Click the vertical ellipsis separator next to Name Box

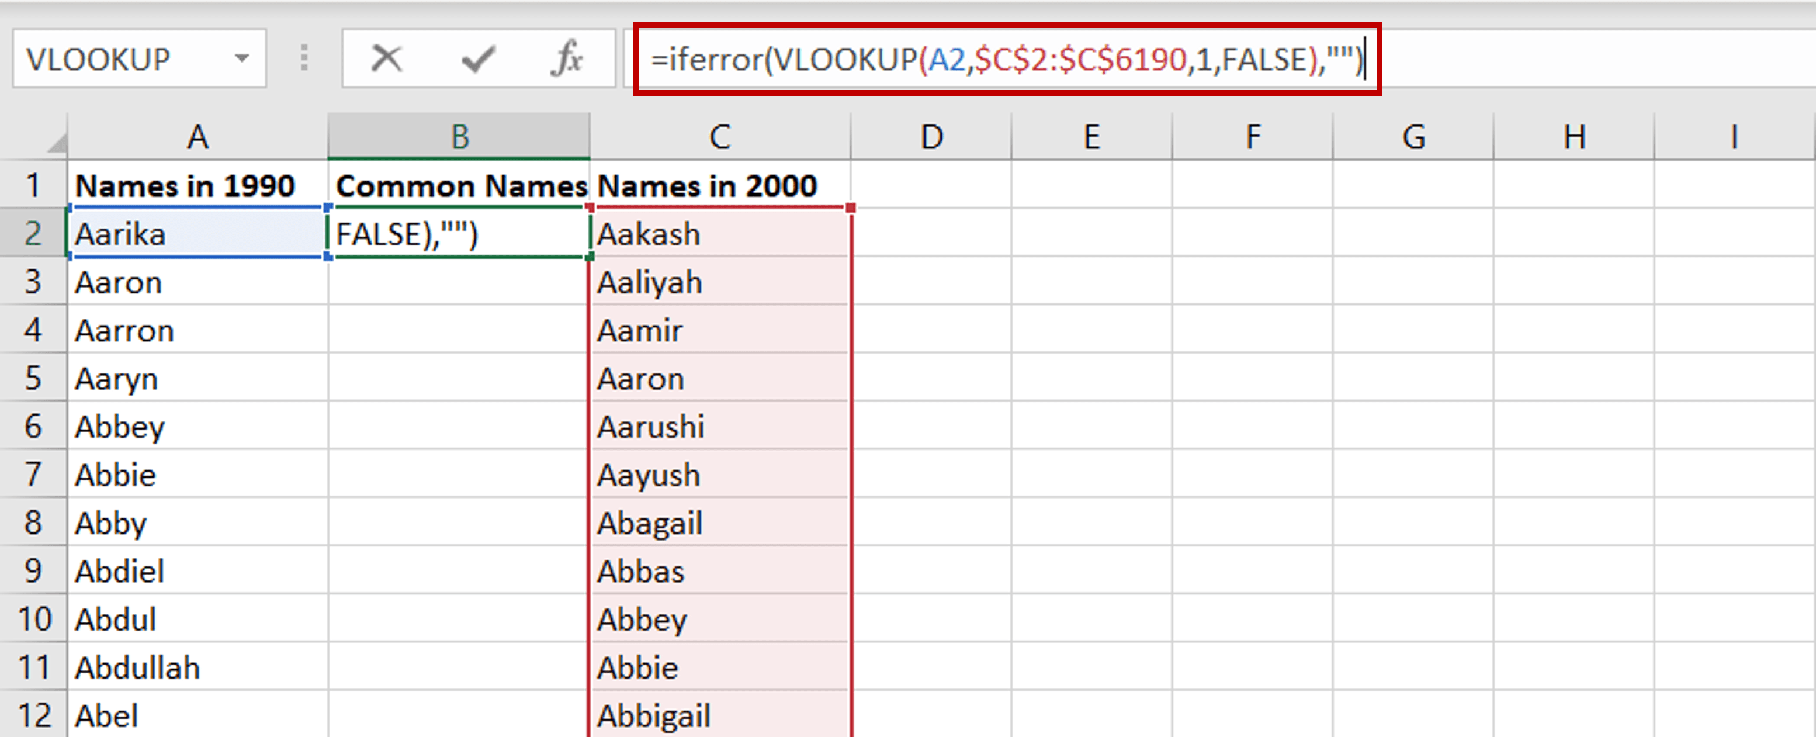click(x=304, y=59)
